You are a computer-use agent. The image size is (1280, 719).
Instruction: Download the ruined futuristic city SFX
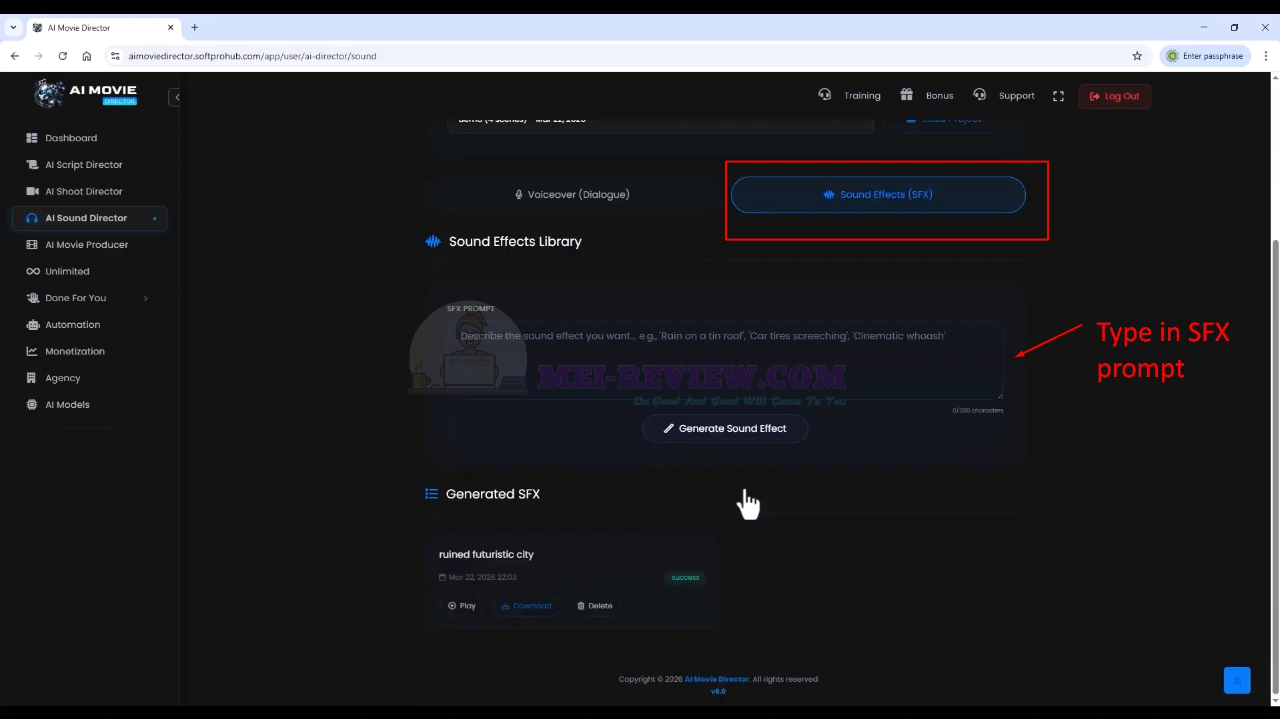[526, 606]
